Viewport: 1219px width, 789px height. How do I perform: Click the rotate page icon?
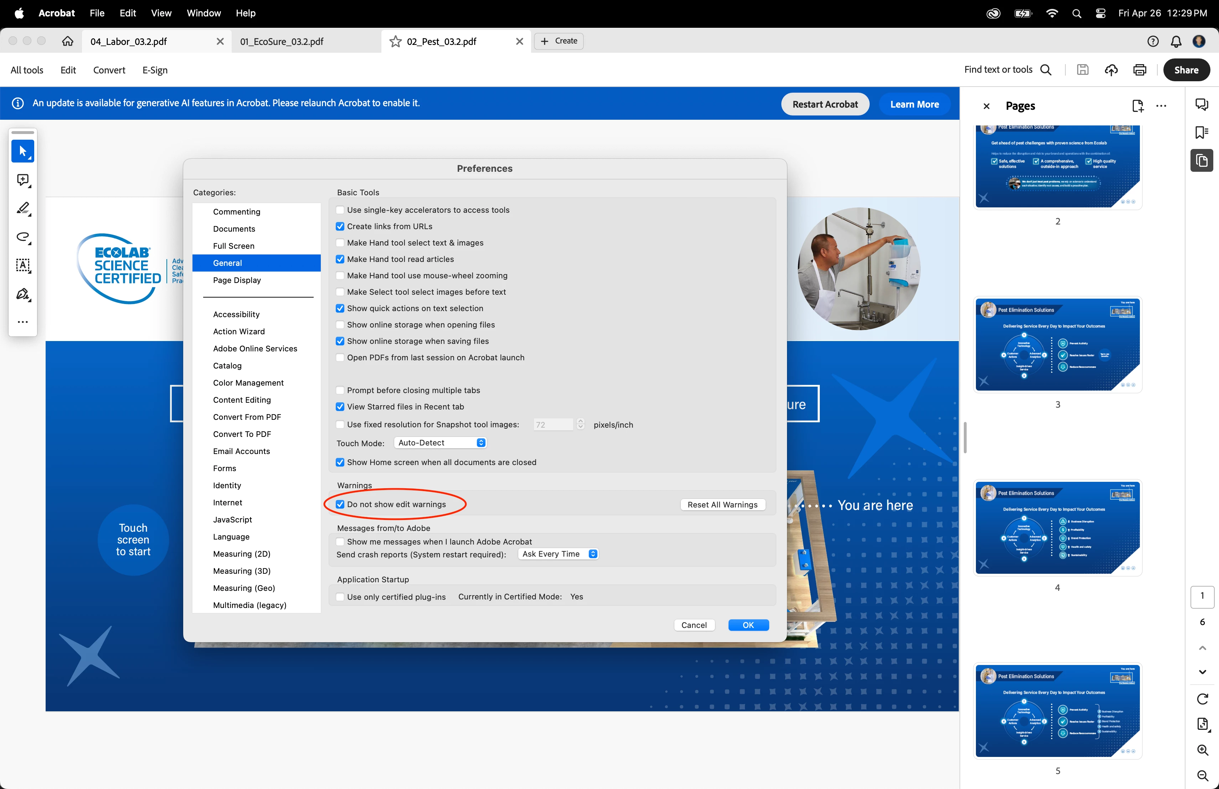(1202, 699)
